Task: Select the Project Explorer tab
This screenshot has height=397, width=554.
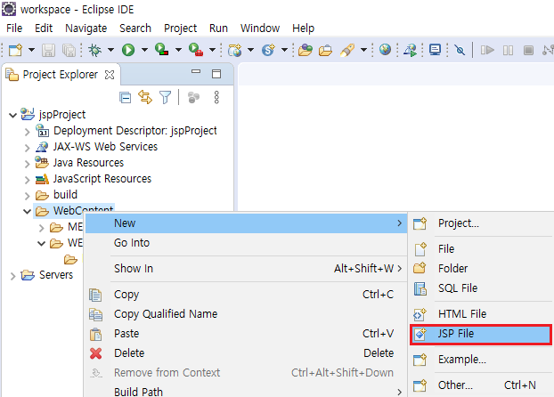Action: tap(60, 75)
